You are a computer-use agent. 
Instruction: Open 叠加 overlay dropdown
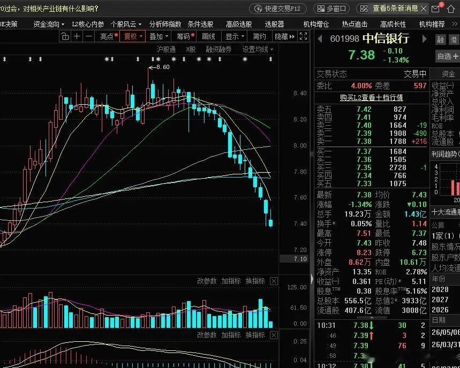(159, 36)
